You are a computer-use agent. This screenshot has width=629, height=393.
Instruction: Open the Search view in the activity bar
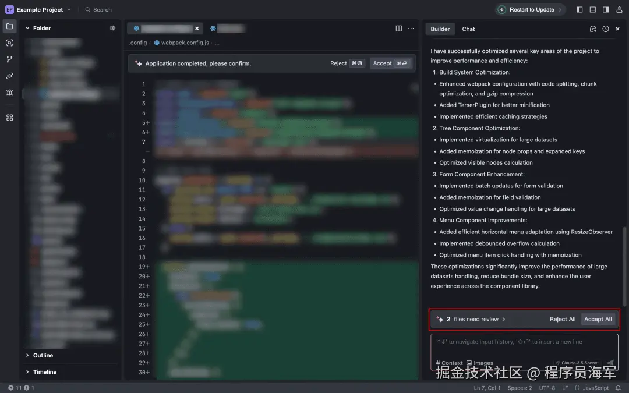pos(10,43)
